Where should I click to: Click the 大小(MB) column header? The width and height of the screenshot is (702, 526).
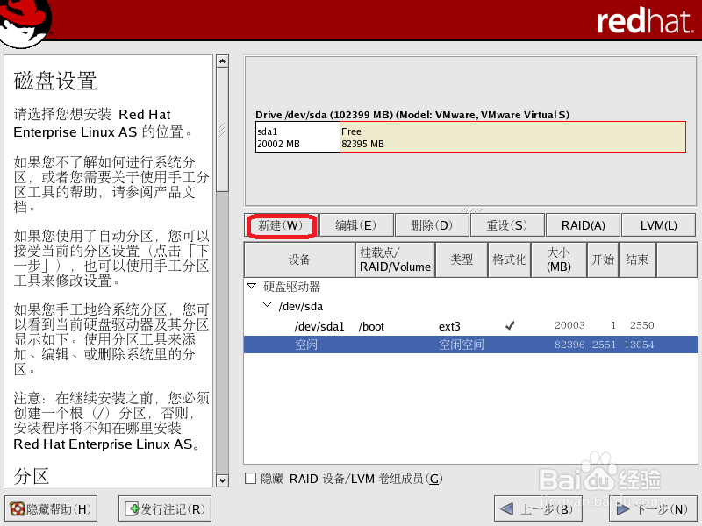point(559,259)
